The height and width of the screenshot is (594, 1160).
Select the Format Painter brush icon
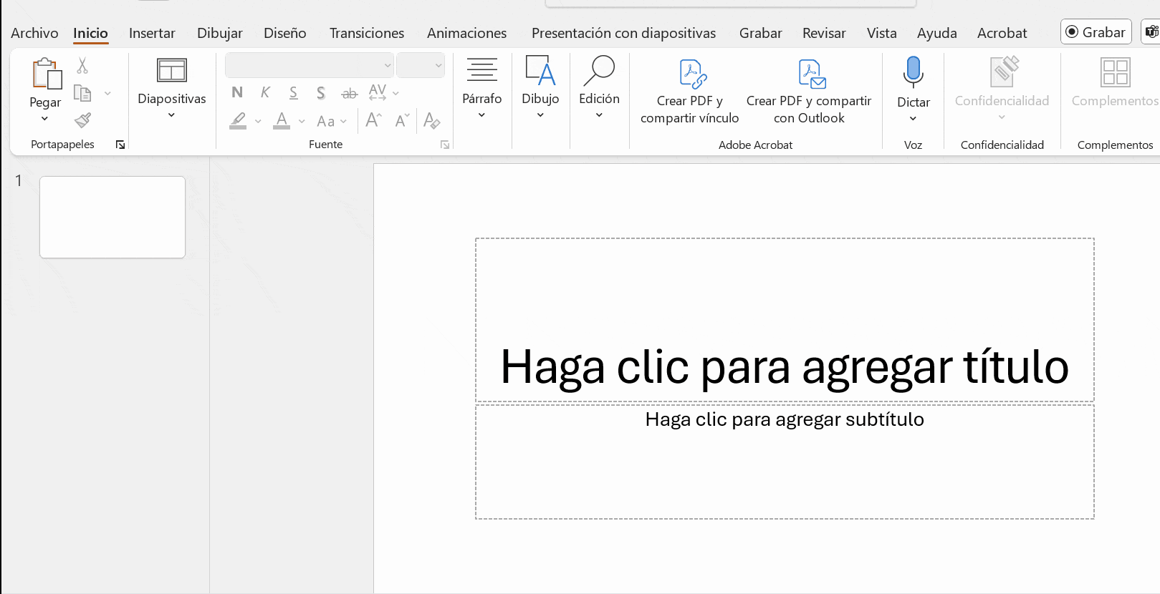[x=82, y=120]
